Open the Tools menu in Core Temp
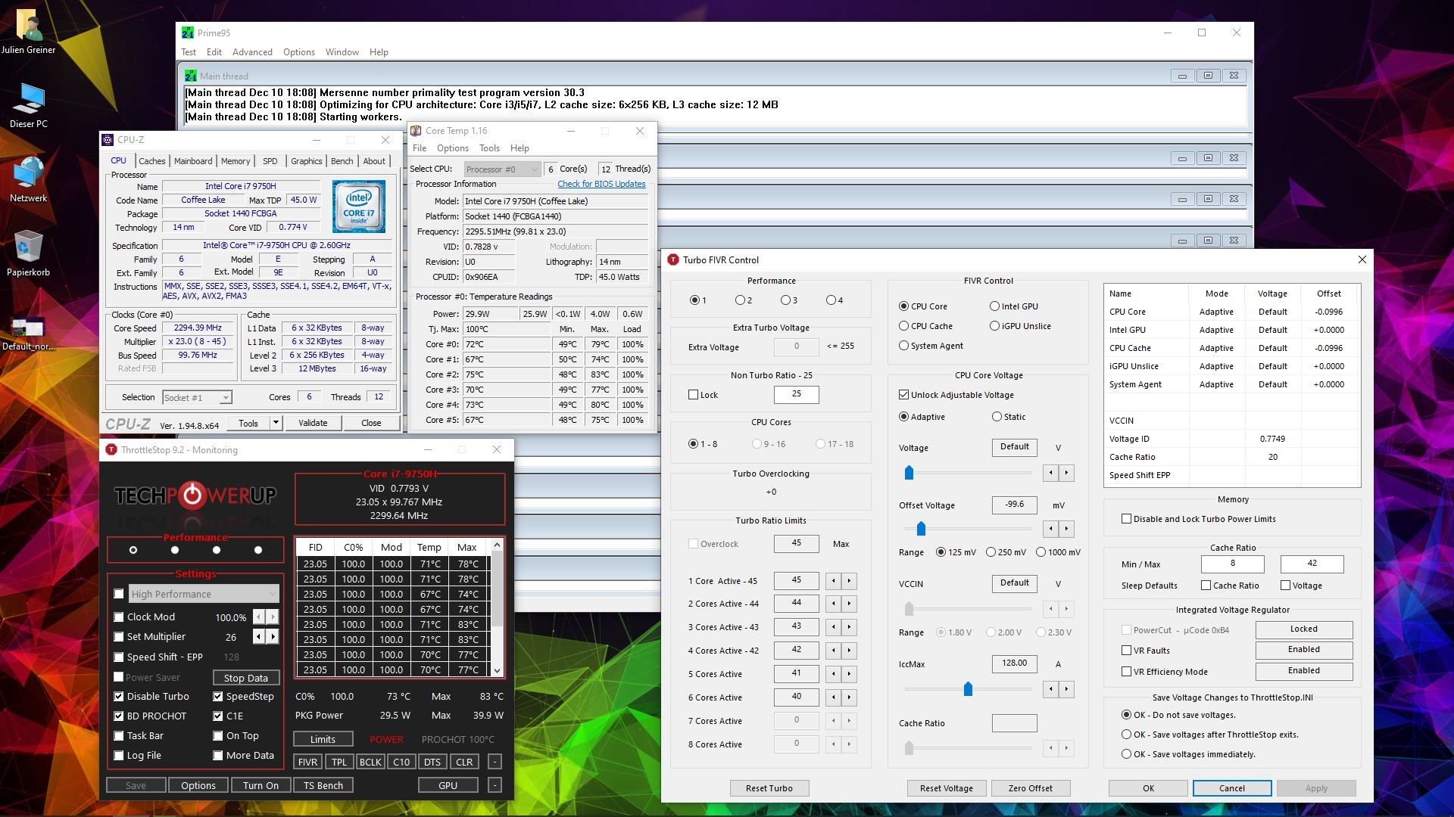The image size is (1454, 817). tap(489, 148)
